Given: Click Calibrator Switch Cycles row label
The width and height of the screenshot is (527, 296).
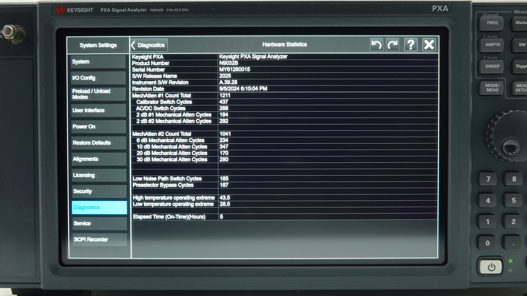Looking at the screenshot, I should pyautogui.click(x=164, y=102).
